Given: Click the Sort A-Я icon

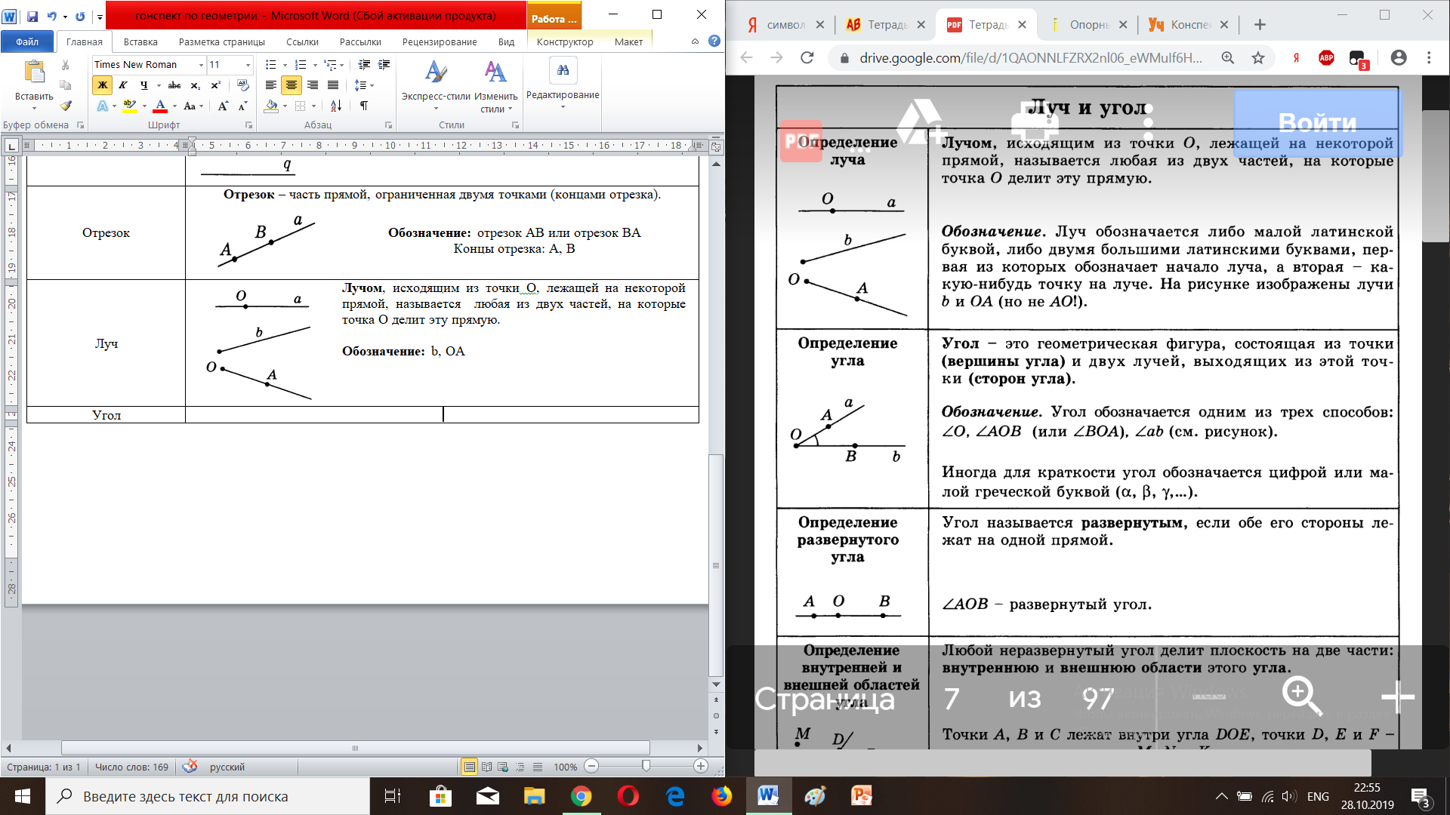Looking at the screenshot, I should (336, 106).
